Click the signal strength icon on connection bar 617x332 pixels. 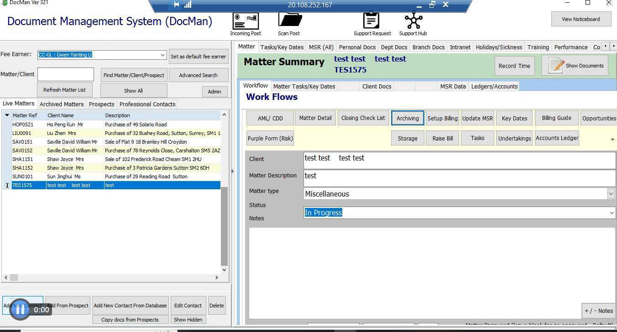(x=188, y=5)
